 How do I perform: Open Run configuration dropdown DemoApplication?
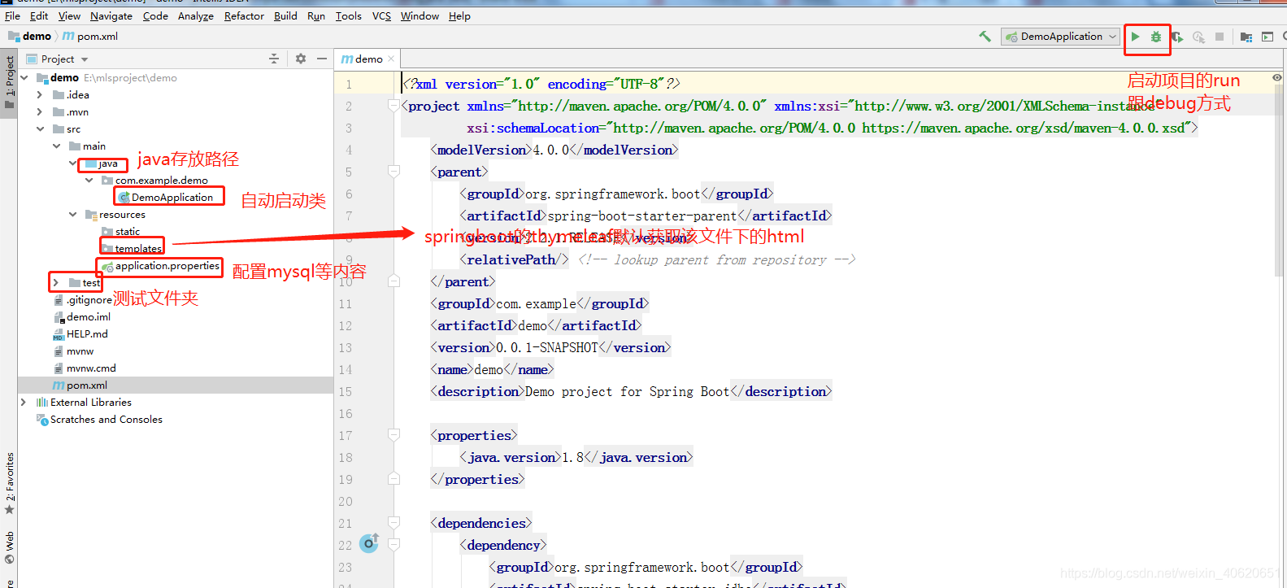coord(1061,37)
